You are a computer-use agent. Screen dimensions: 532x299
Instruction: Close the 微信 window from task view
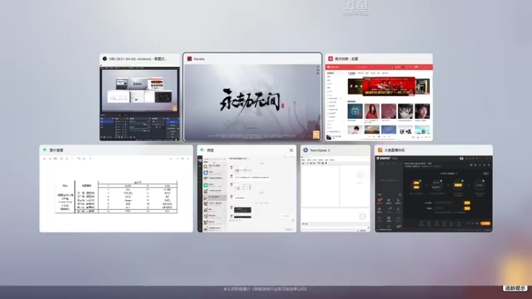pyautogui.click(x=291, y=150)
